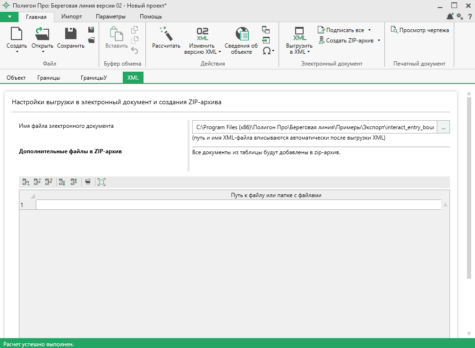
Task: Expand the Изменить версию XML dropdown
Action: coord(220,52)
